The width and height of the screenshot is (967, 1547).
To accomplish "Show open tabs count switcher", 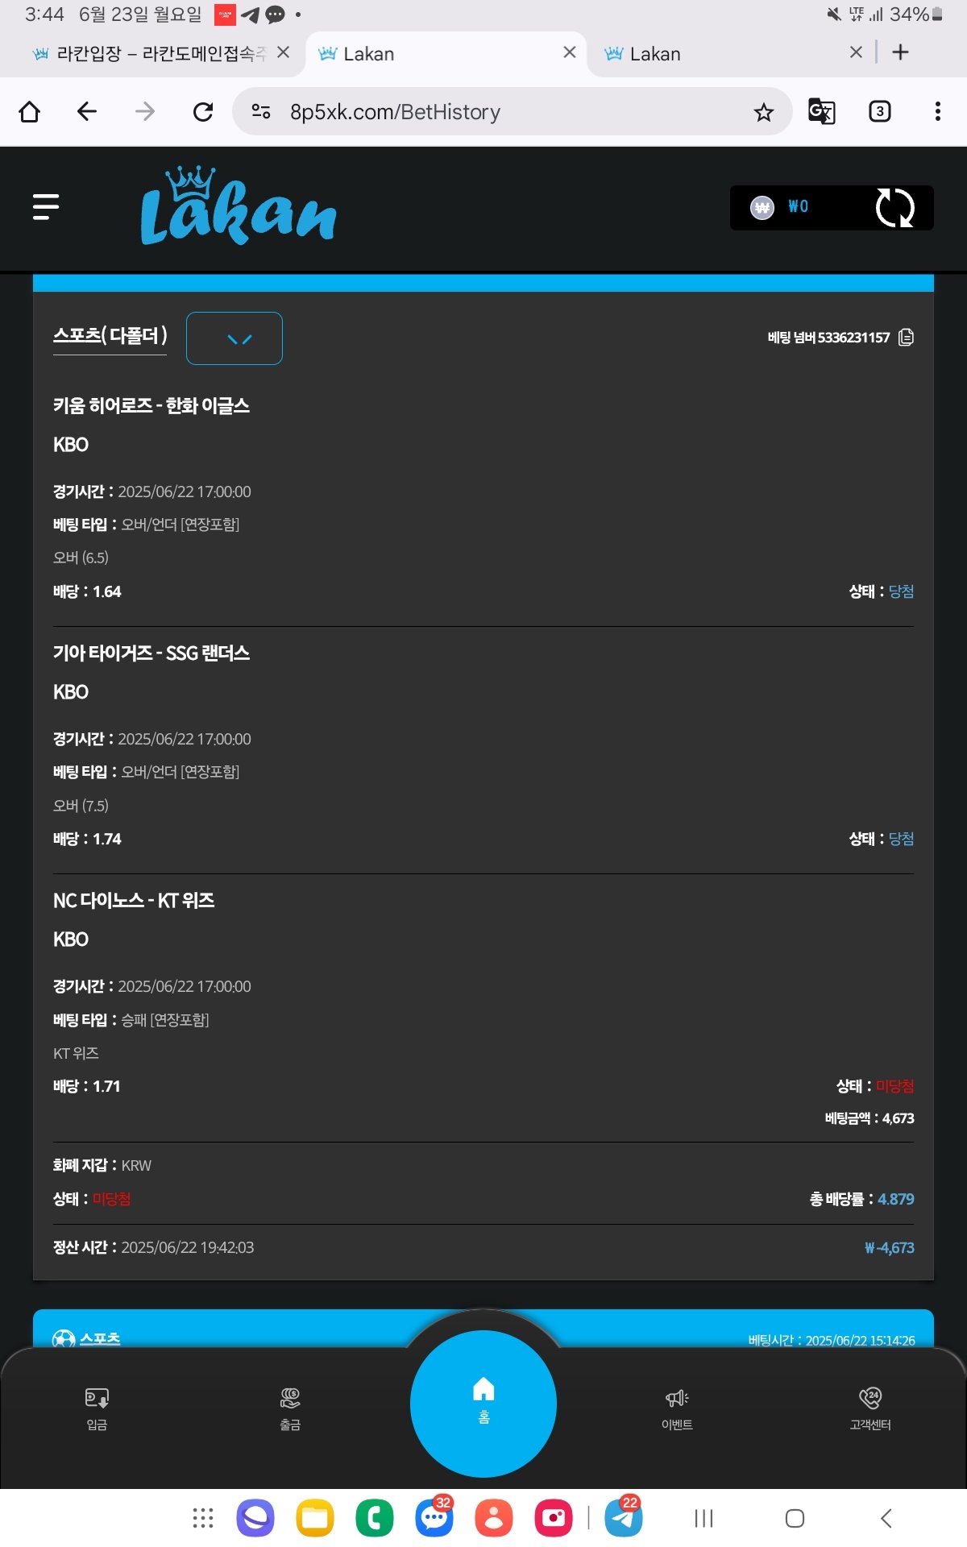I will coord(879,111).
